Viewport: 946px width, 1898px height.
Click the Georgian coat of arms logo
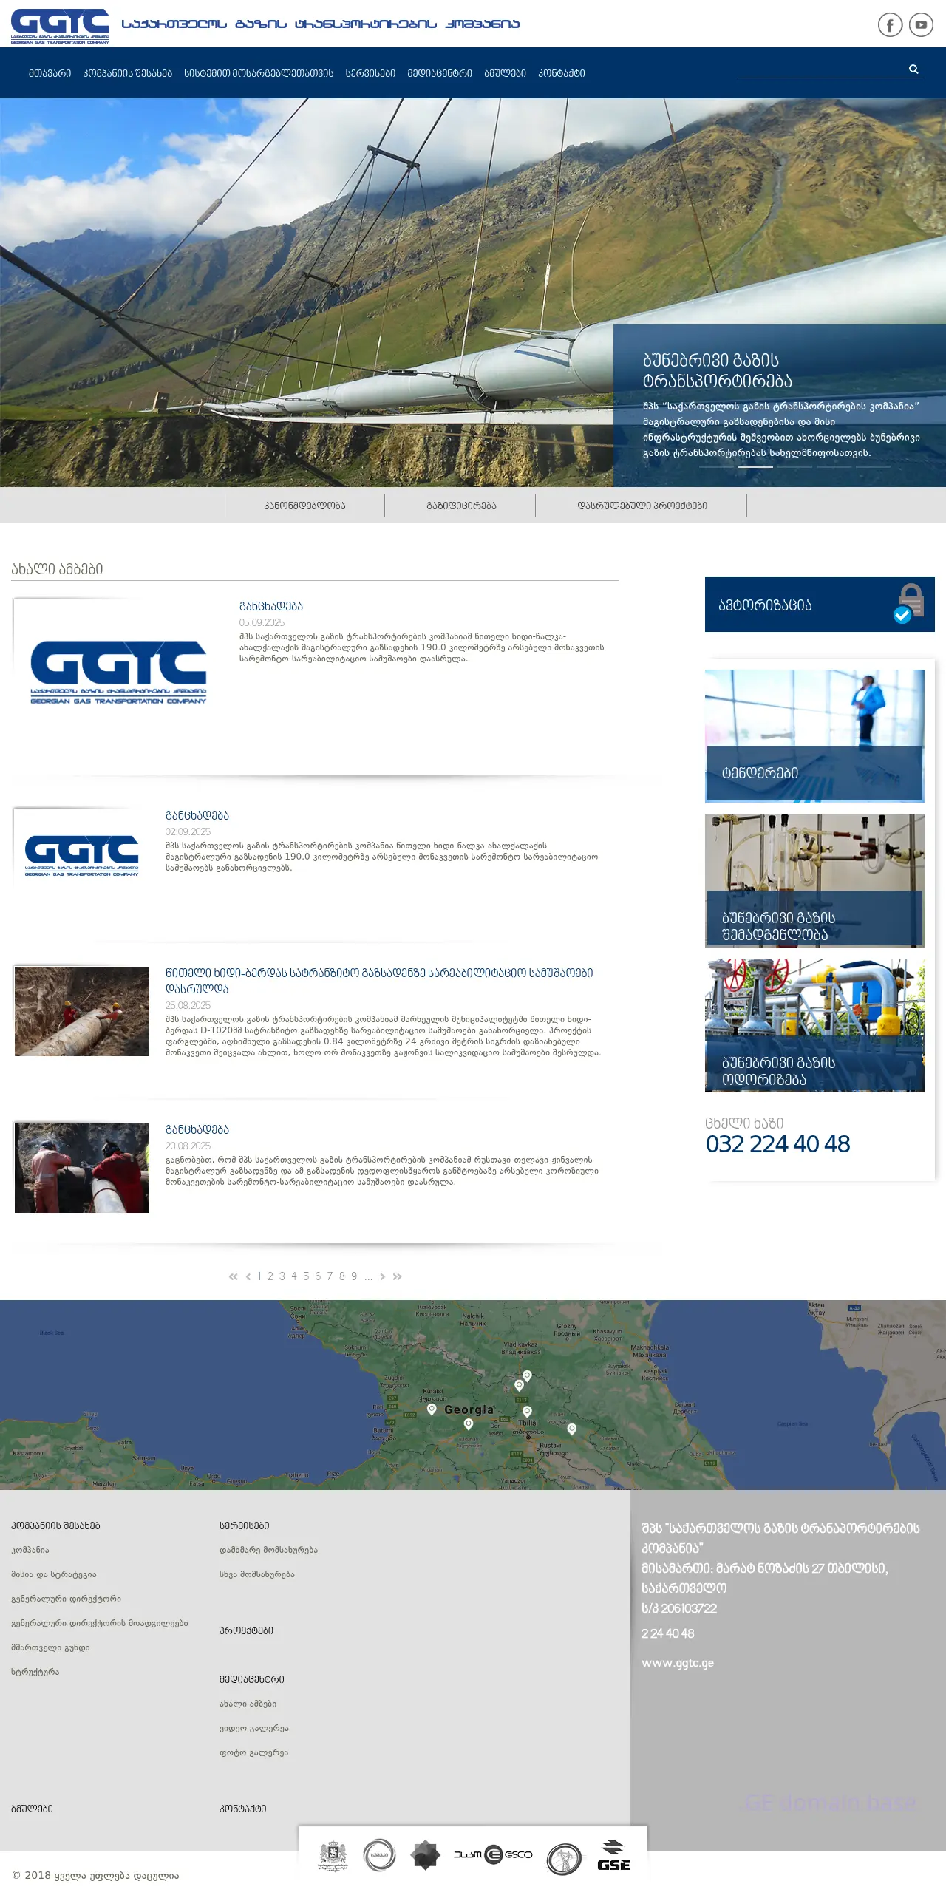(333, 1855)
